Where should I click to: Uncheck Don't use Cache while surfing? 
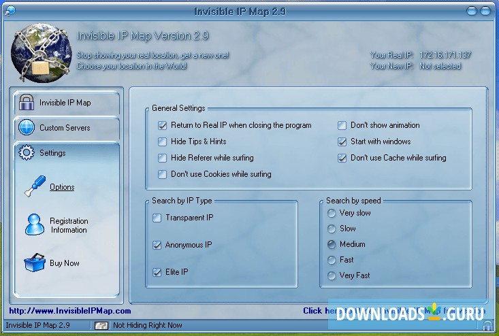[342, 158]
